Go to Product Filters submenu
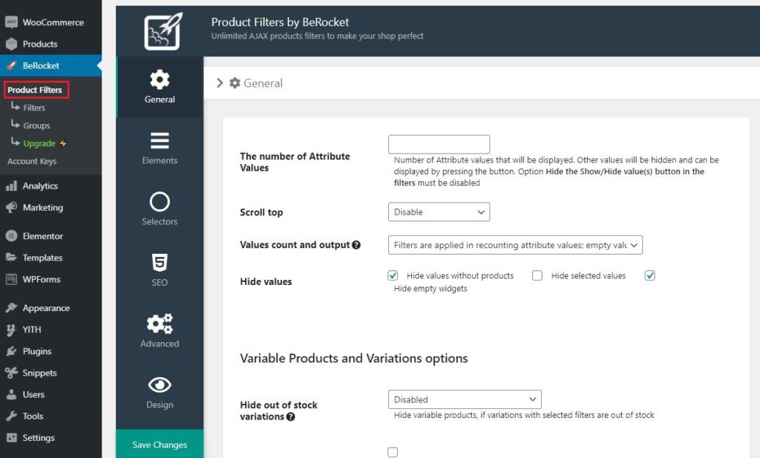The width and height of the screenshot is (760, 458). [36, 90]
